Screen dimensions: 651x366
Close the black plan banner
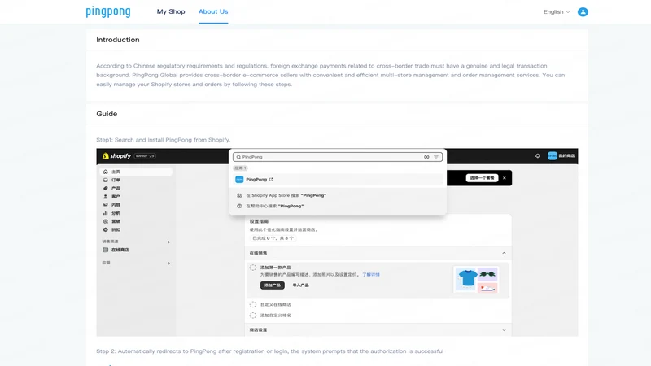tap(505, 178)
